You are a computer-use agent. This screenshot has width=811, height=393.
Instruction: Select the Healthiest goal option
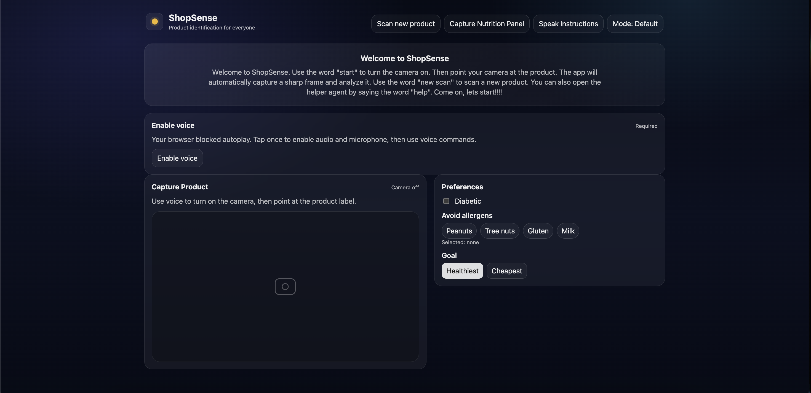pyautogui.click(x=462, y=271)
